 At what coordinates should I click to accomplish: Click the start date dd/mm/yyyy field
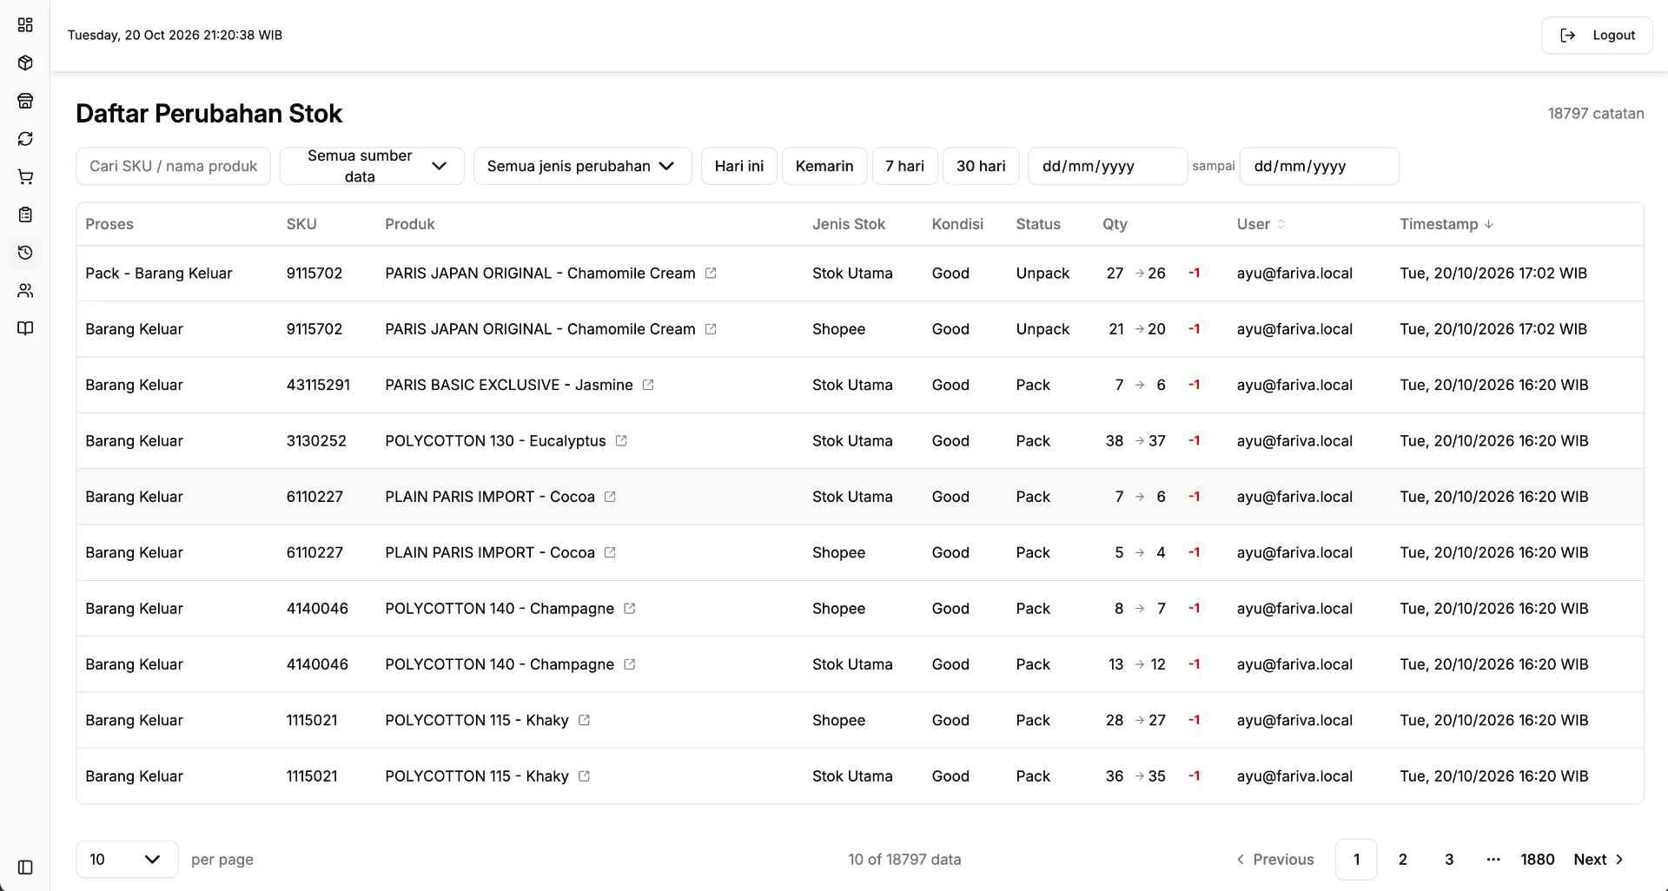[1108, 166]
